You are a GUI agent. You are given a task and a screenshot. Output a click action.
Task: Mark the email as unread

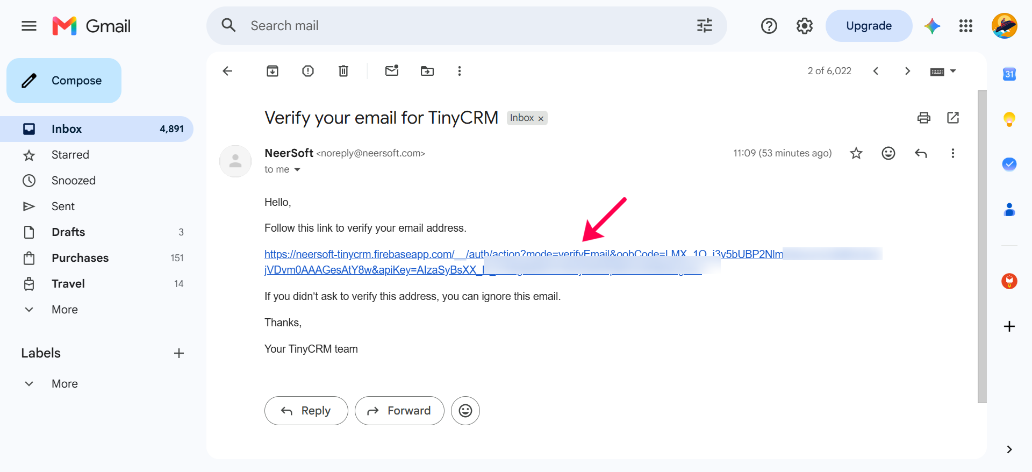pyautogui.click(x=392, y=70)
